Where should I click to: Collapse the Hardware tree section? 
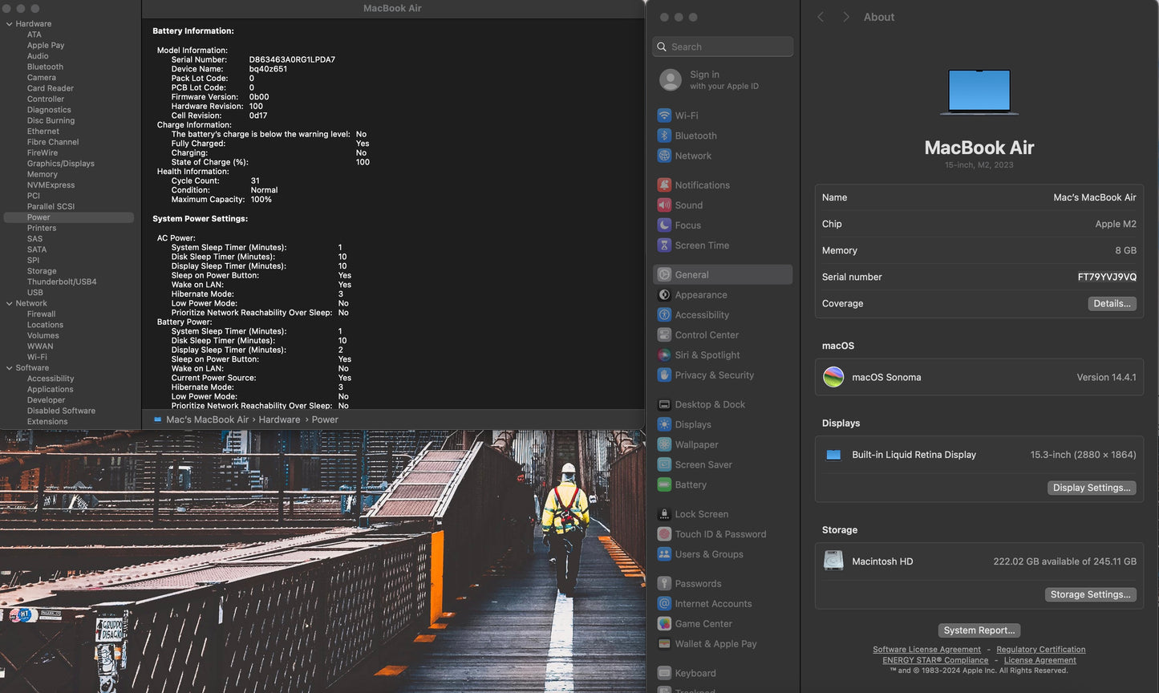[x=9, y=24]
